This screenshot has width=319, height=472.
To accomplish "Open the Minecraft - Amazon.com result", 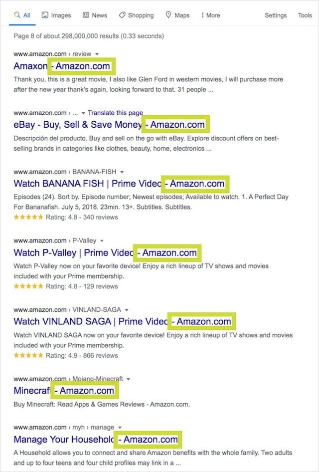I will tap(31, 390).
